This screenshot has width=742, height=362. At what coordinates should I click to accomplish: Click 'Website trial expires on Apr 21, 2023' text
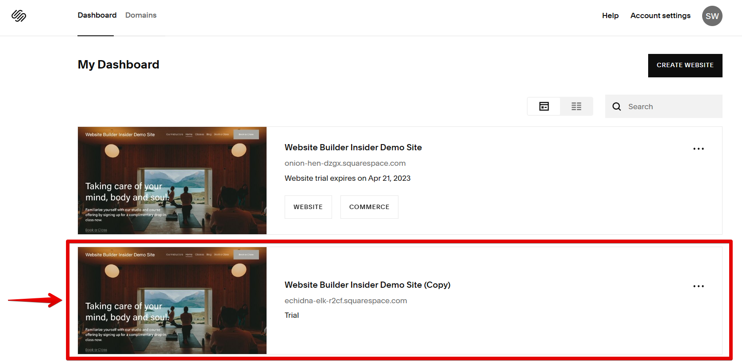coord(348,178)
